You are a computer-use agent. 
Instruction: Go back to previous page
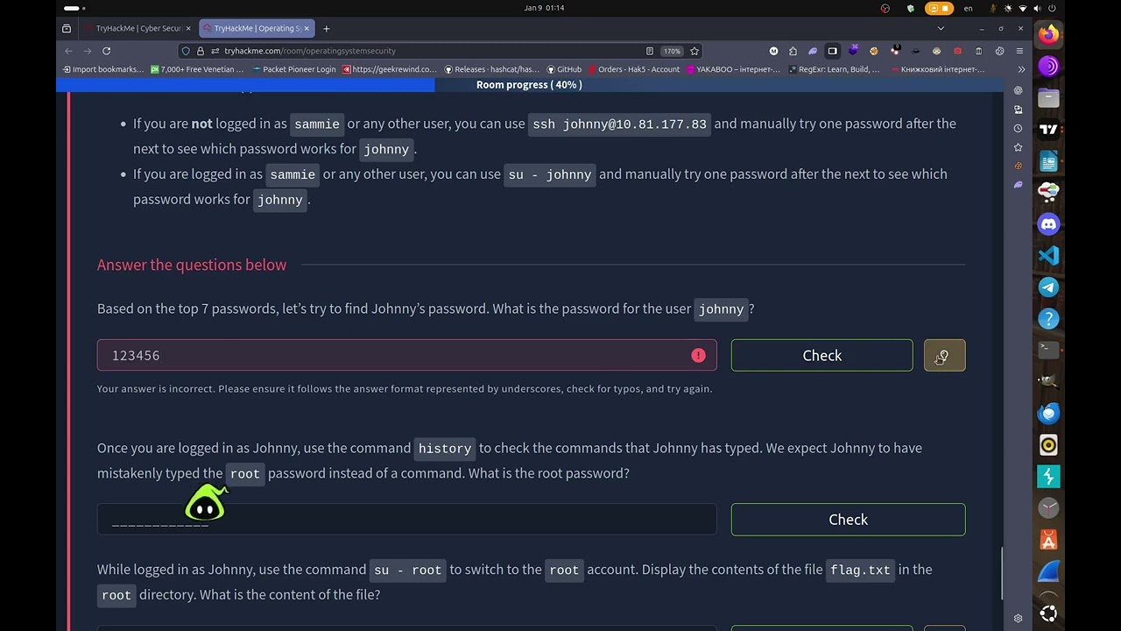pyautogui.click(x=68, y=51)
